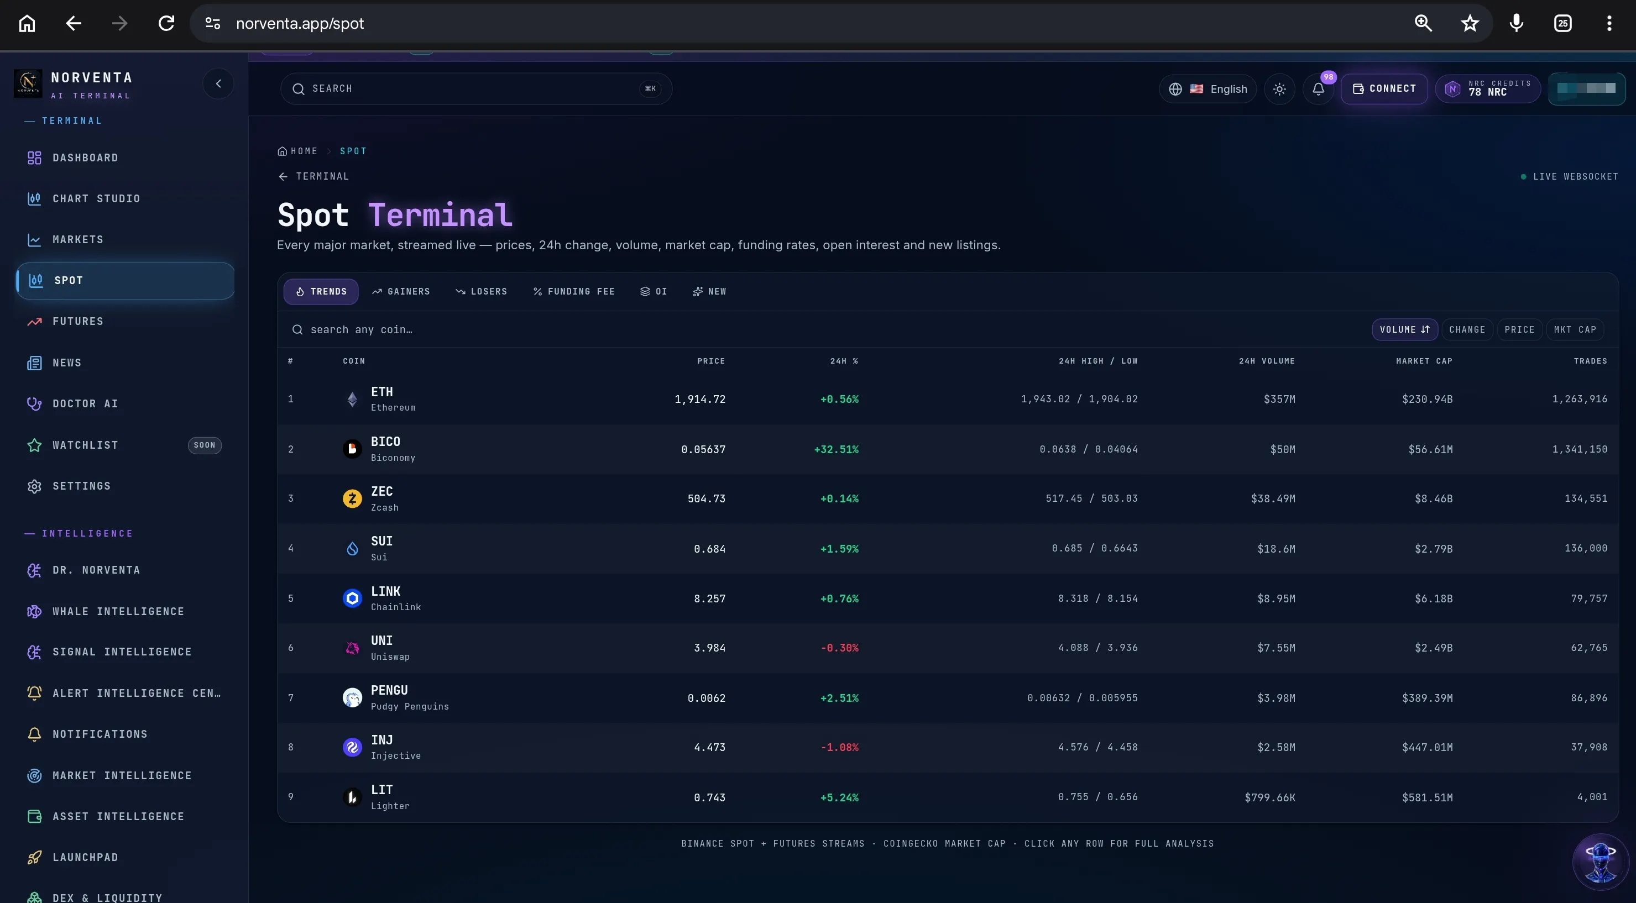Screen dimensions: 1636x903
Task: Open the News section in the sidebar
Action: click(x=124, y=363)
